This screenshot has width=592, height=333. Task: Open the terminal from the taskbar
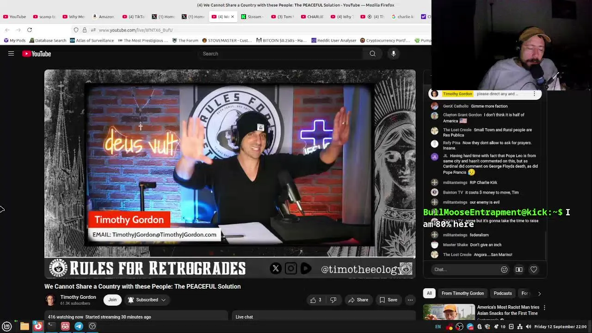coord(51,326)
